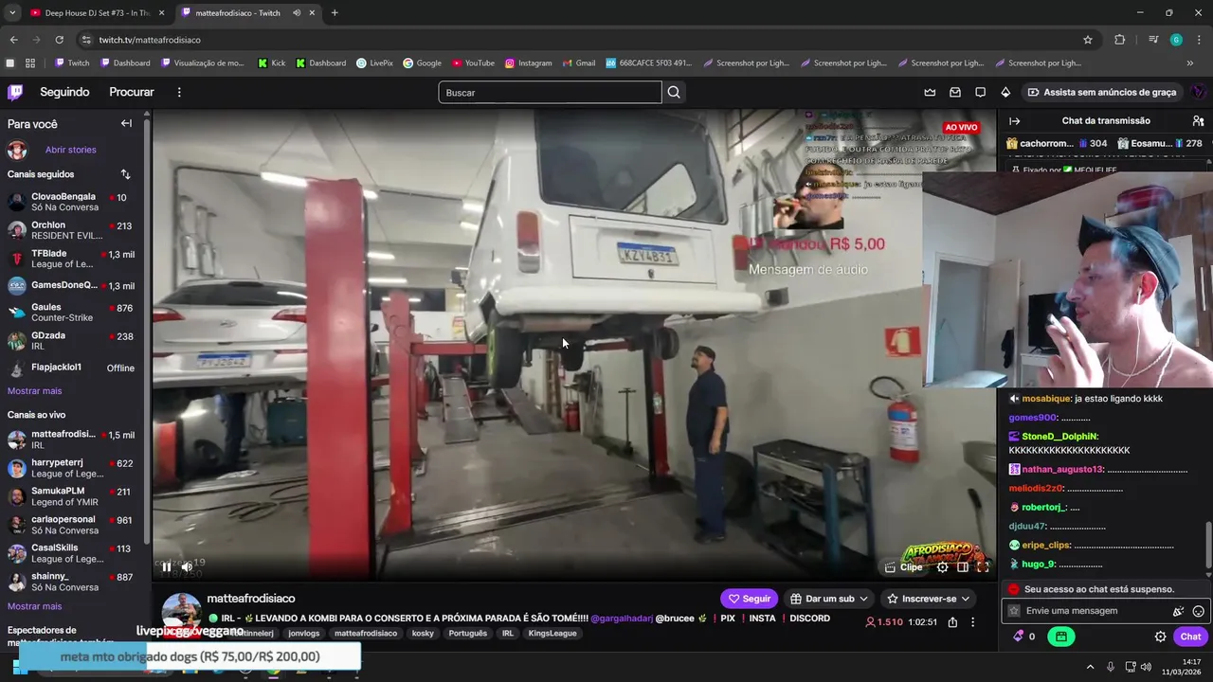This screenshot has width=1213, height=682.
Task: Open notifications icon in top bar
Action: pyautogui.click(x=980, y=92)
